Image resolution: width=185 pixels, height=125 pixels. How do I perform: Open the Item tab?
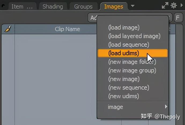[21, 6]
